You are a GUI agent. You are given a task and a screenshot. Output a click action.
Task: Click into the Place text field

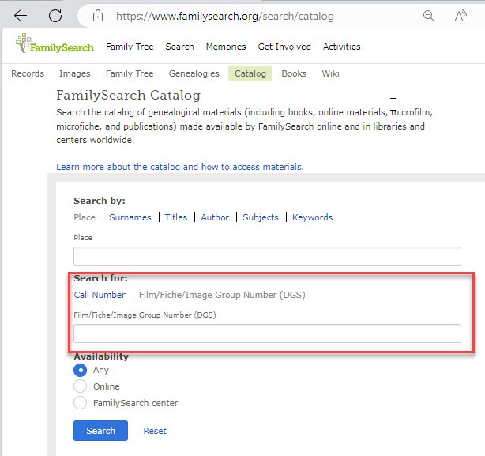(267, 256)
